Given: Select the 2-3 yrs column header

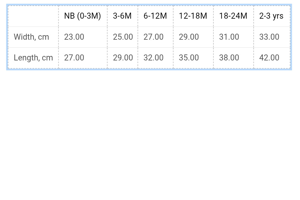Looking at the screenshot, I should pos(271,16).
